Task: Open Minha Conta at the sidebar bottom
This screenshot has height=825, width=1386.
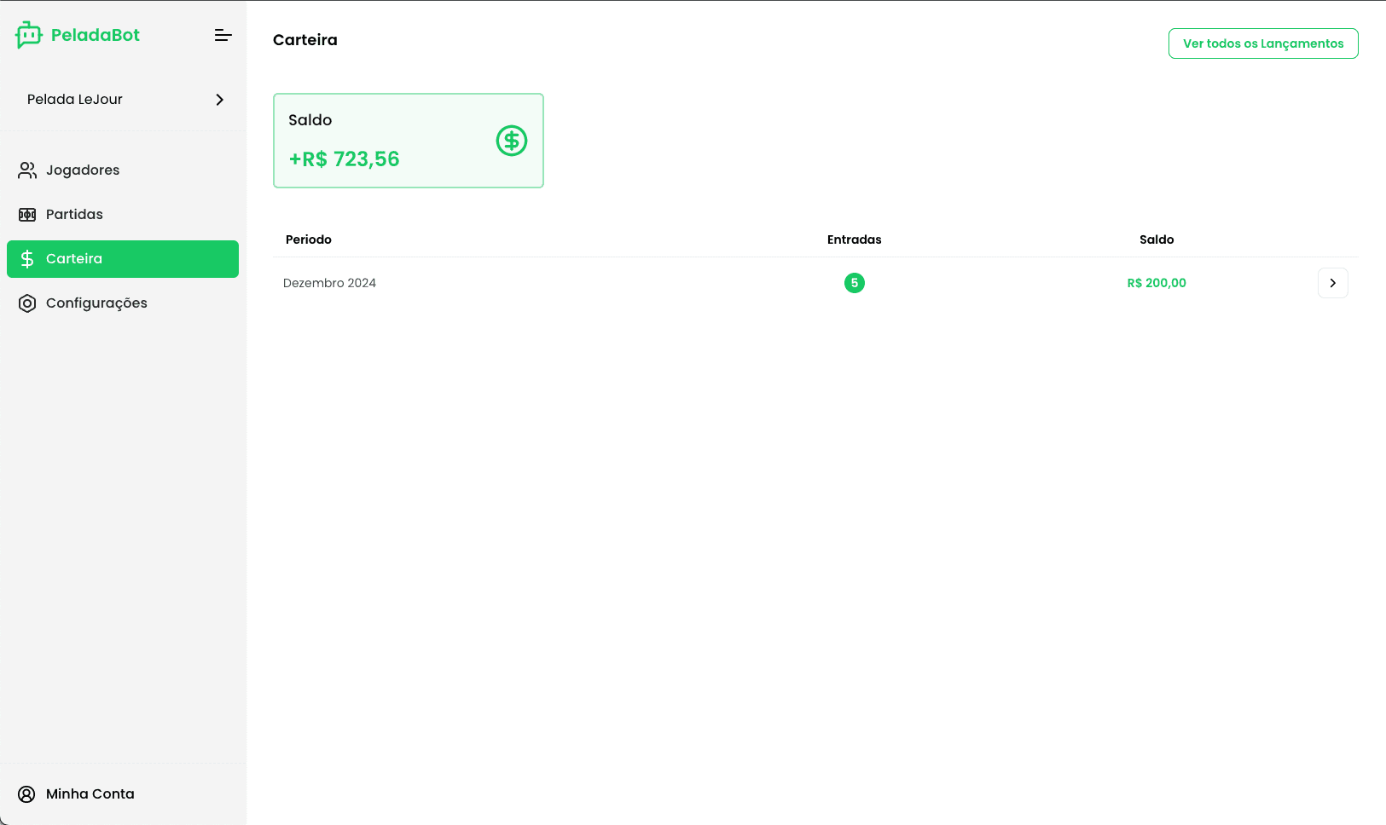Action: [90, 794]
